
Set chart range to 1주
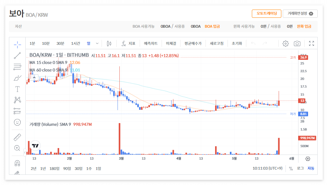[x=89, y=169]
